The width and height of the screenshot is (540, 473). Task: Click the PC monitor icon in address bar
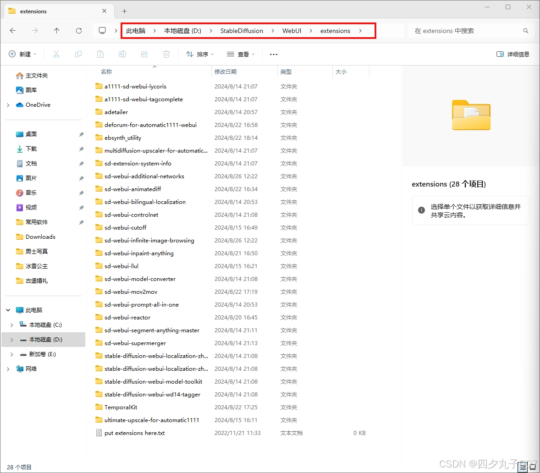[x=102, y=31]
